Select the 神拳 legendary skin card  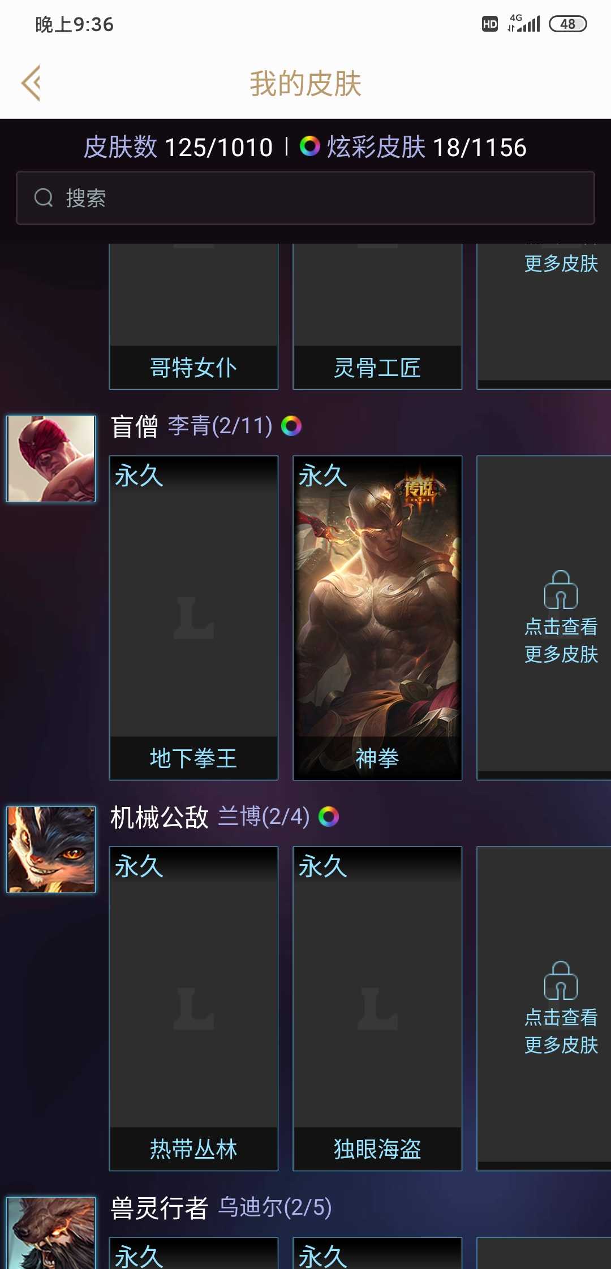click(x=377, y=618)
